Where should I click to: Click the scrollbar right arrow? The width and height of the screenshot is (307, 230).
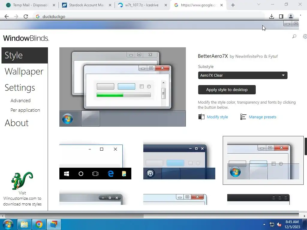pyautogui.click(x=305, y=216)
